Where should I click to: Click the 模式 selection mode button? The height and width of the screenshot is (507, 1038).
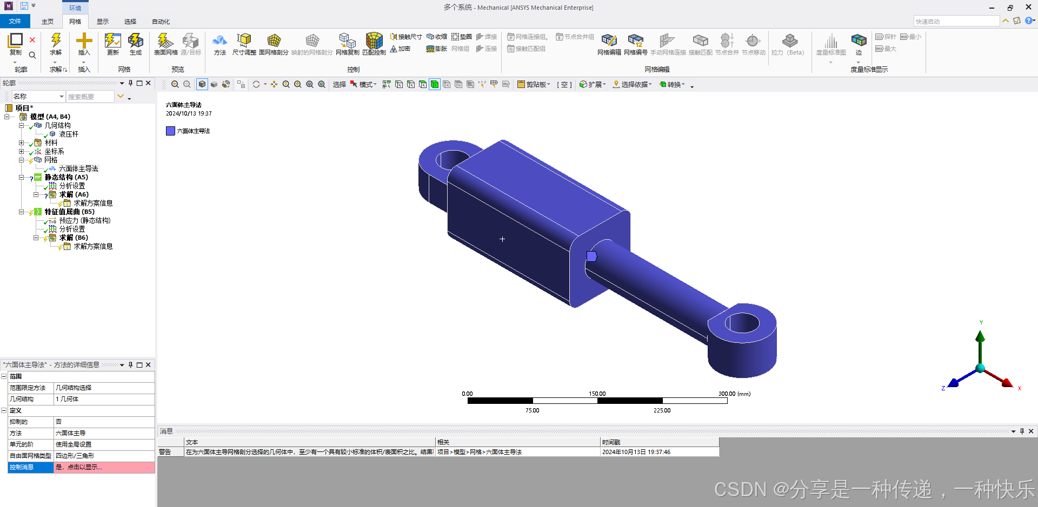[363, 84]
